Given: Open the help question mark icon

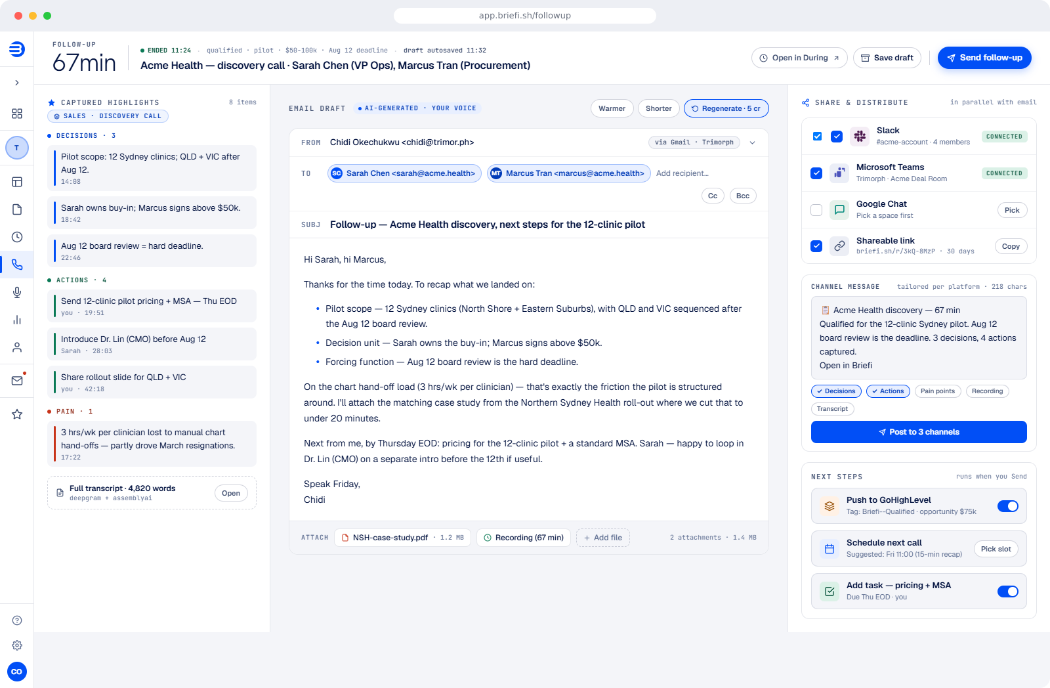Looking at the screenshot, I should (17, 620).
